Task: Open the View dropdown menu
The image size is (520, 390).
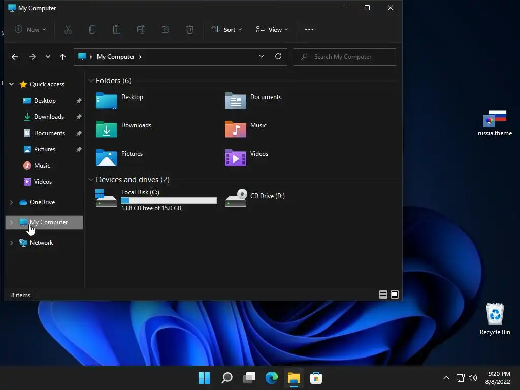Action: [272, 29]
